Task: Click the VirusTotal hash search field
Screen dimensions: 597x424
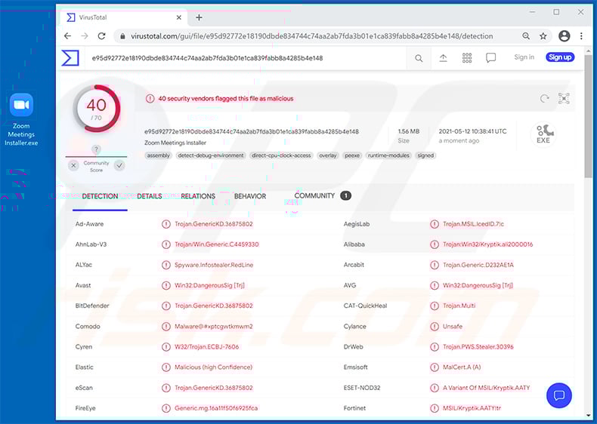Action: tap(246, 58)
